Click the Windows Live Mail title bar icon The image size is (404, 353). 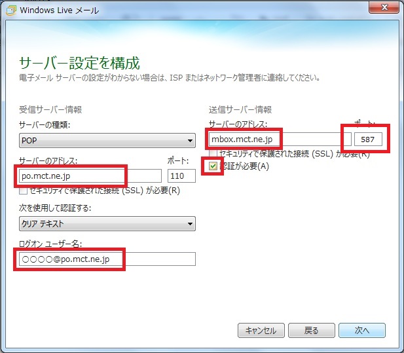pos(11,10)
